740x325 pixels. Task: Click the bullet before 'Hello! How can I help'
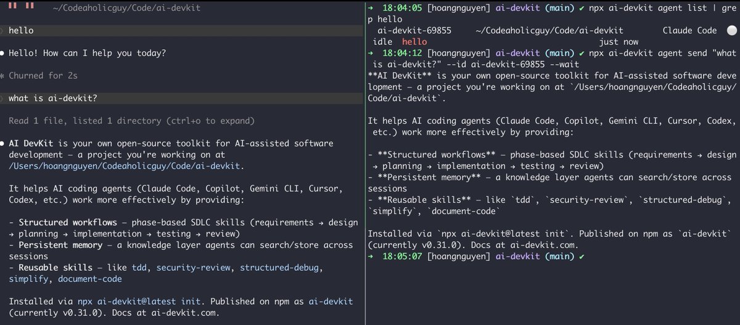point(3,53)
